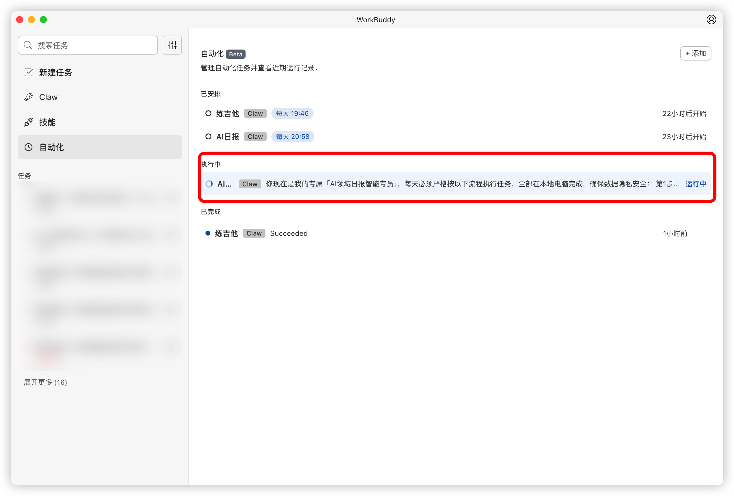Click the search magnifier icon

click(28, 45)
